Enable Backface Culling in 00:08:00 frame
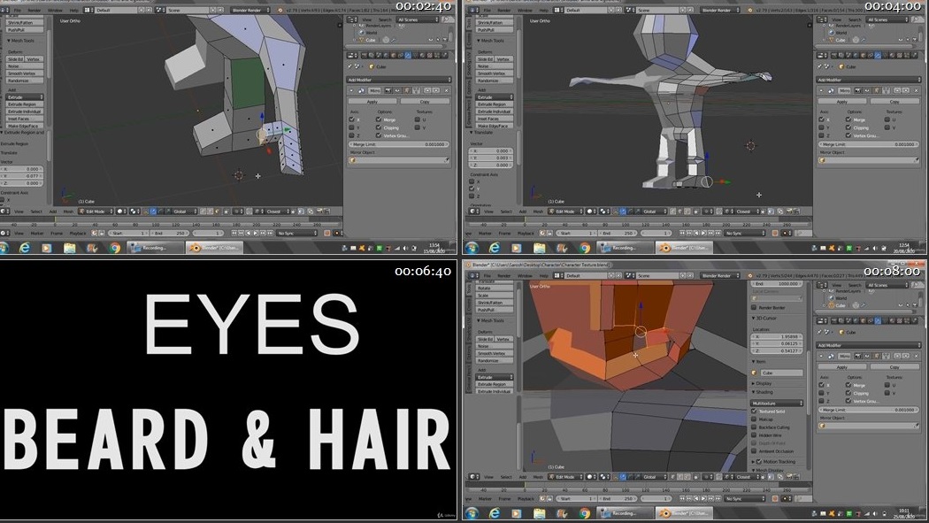 [x=754, y=427]
